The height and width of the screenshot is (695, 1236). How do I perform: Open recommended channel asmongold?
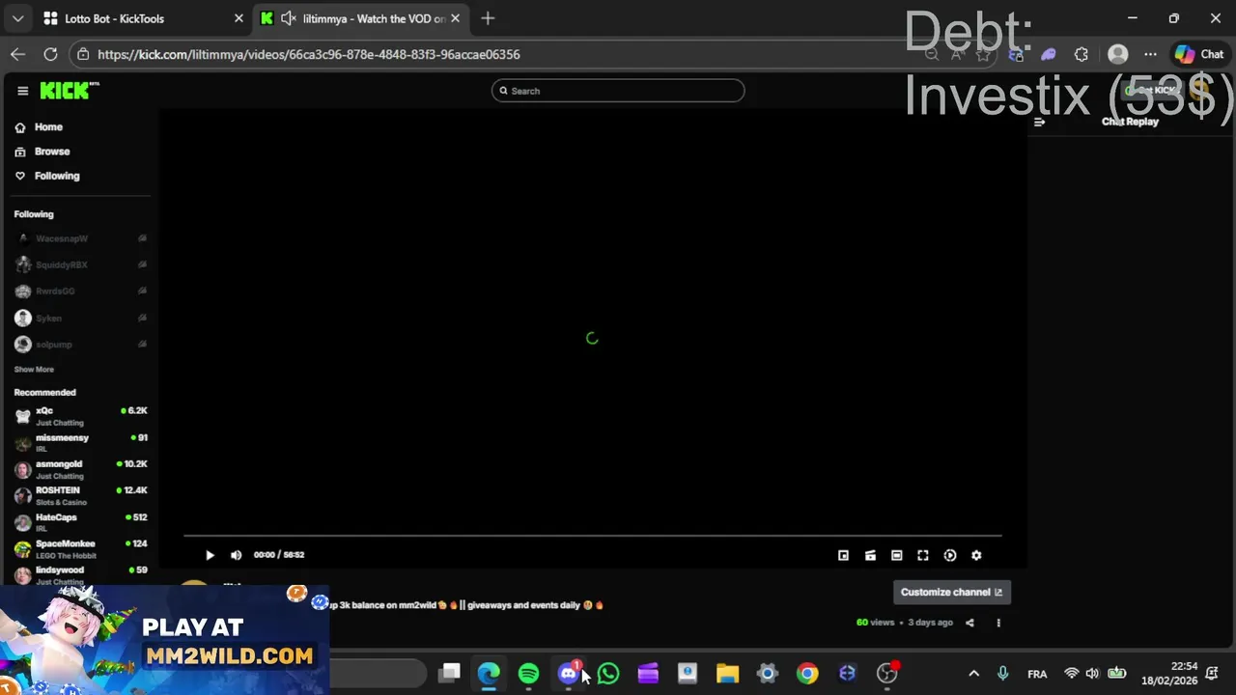(x=81, y=469)
